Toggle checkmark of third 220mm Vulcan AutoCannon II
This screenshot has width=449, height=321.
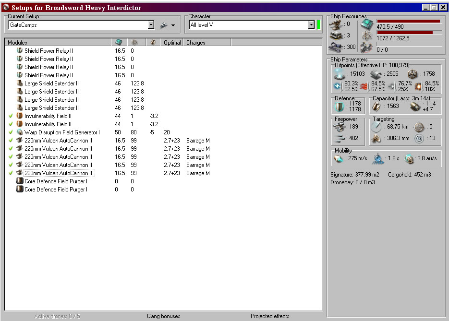point(11,157)
